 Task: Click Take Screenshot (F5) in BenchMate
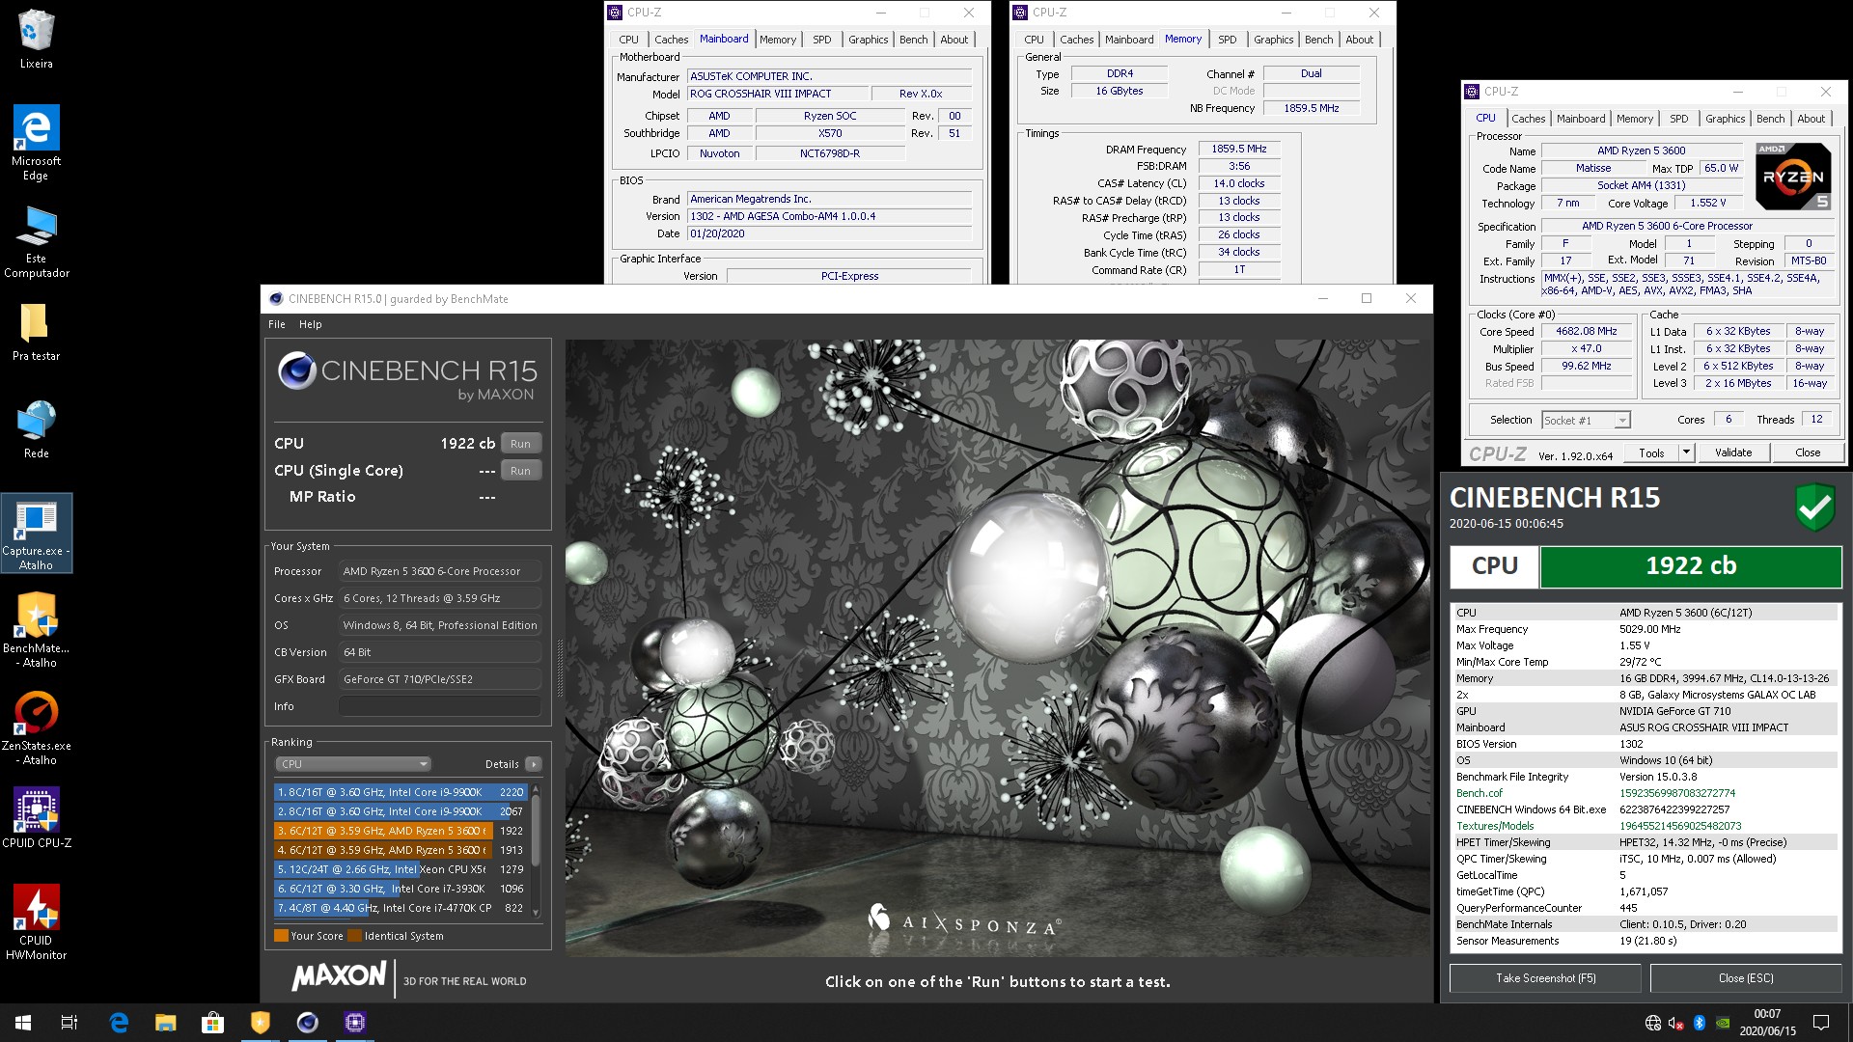click(1545, 978)
